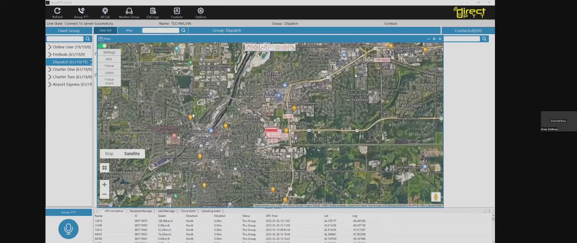This screenshot has width=577, height=243.
Task: Click the Fence button on map sidebar
Action: coord(109,66)
